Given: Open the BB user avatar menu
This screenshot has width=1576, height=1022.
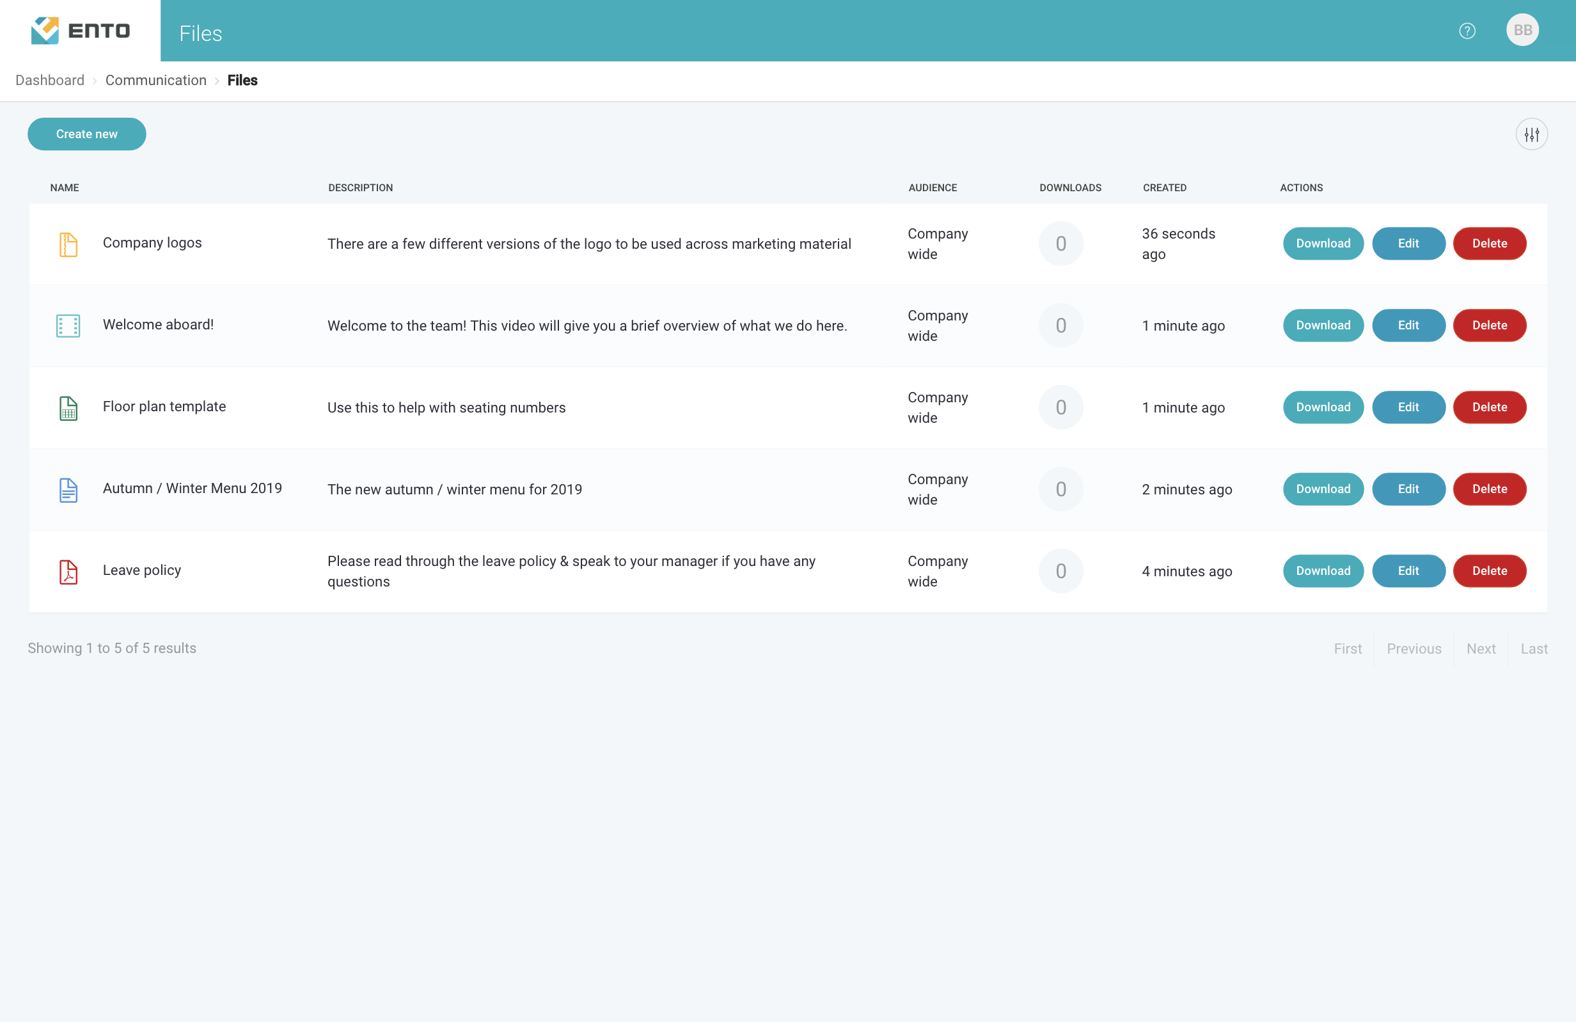Looking at the screenshot, I should (x=1522, y=31).
